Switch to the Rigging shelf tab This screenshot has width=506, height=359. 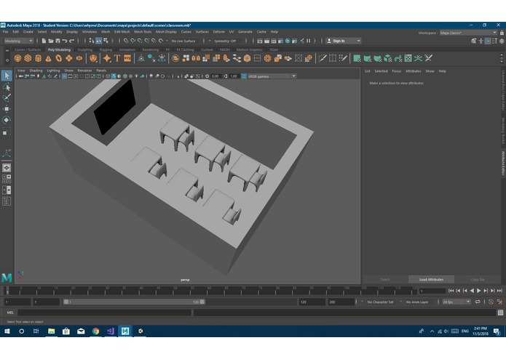click(106, 49)
